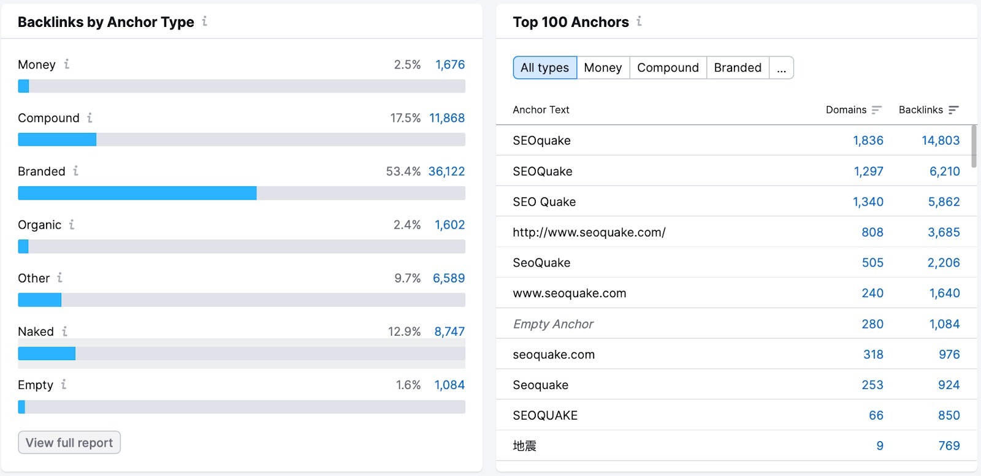The height and width of the screenshot is (476, 981).
Task: Open info tooltip next to Other
Action: pos(59,279)
